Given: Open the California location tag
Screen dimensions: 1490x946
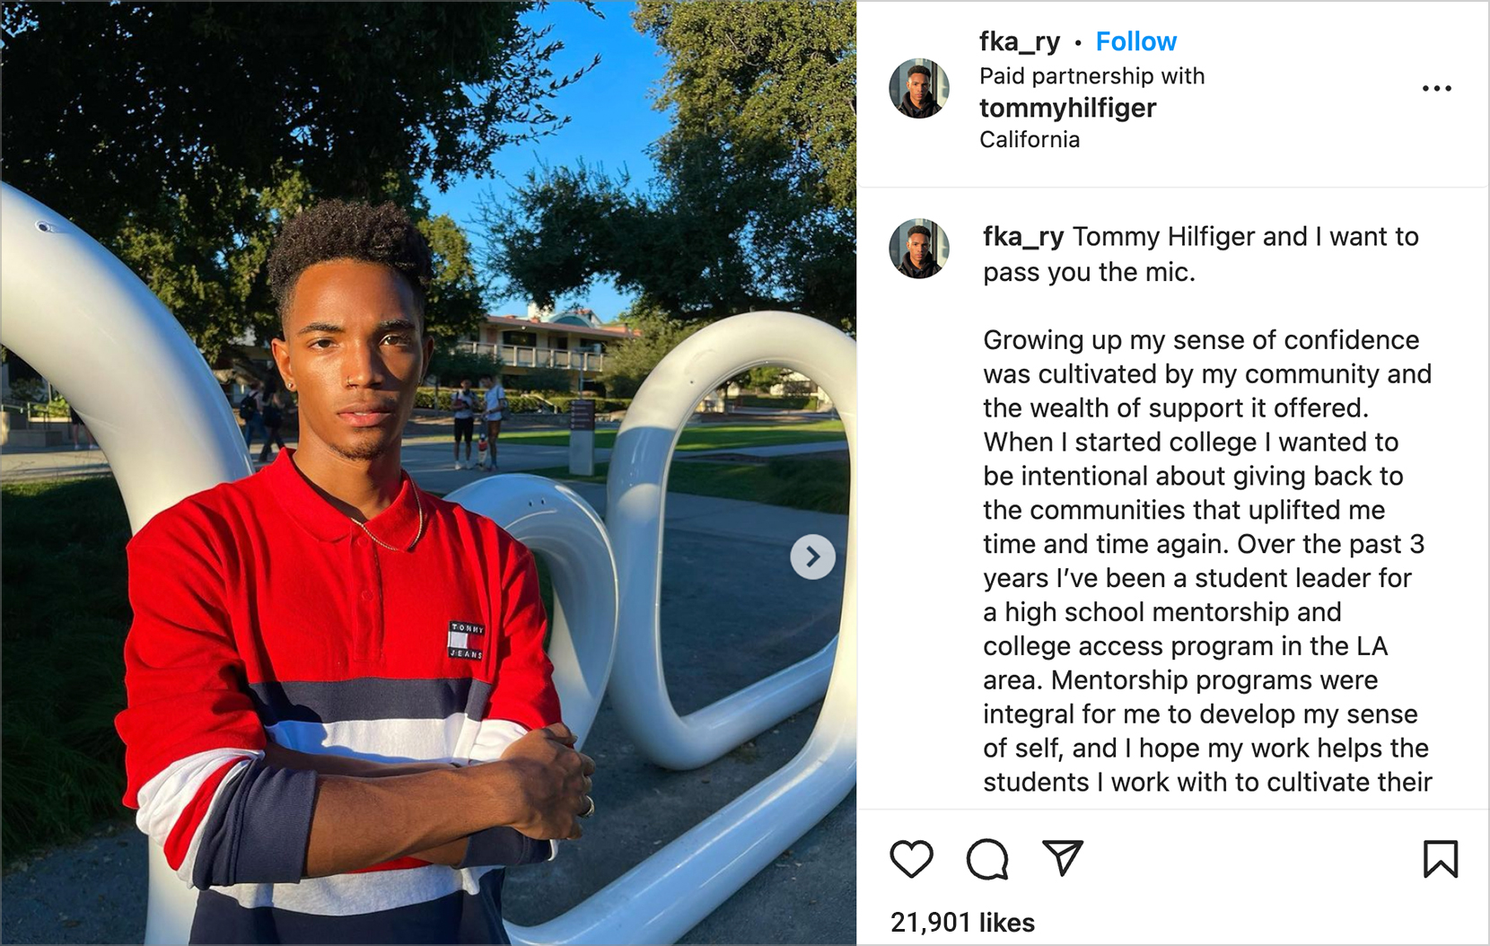Looking at the screenshot, I should tap(1030, 139).
